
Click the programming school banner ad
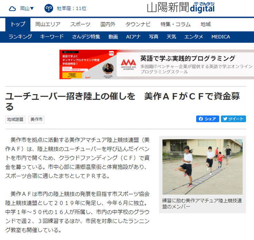coord(157,64)
